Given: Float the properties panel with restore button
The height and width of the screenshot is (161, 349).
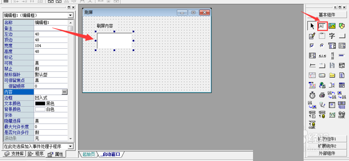Looking at the screenshot, I should pos(69,7).
